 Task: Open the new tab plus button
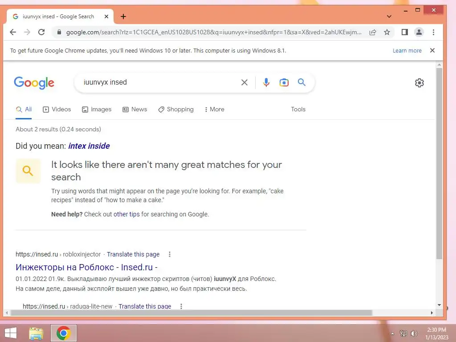click(123, 16)
